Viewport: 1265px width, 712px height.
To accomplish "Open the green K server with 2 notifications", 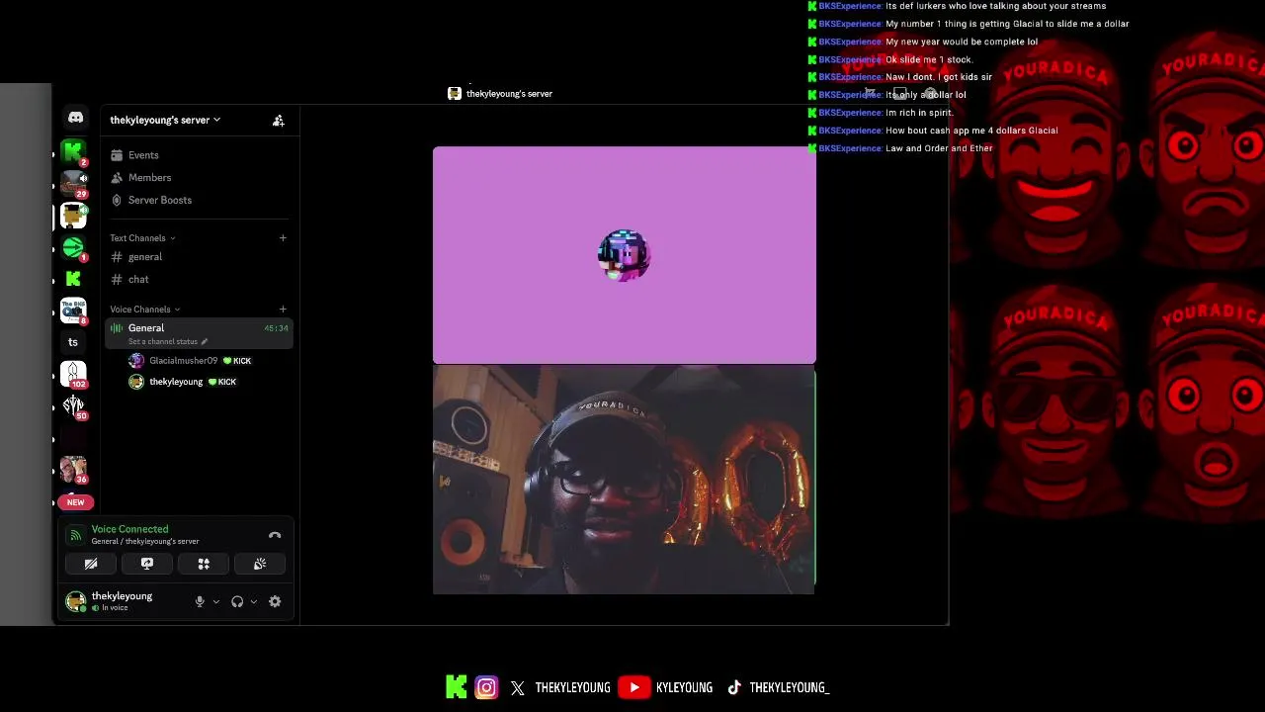I will (72, 151).
